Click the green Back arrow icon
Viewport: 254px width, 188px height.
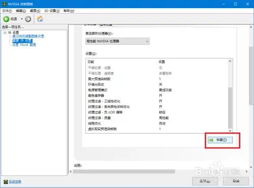6,19
